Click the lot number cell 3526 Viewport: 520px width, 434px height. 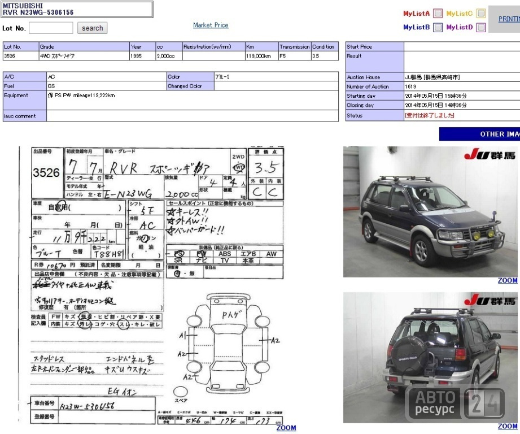tap(21, 56)
